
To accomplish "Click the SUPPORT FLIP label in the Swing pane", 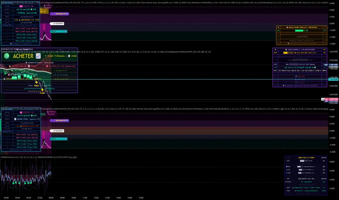I will coord(59,31).
